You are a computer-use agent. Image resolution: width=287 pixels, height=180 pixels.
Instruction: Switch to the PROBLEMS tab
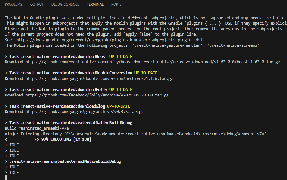14,4
